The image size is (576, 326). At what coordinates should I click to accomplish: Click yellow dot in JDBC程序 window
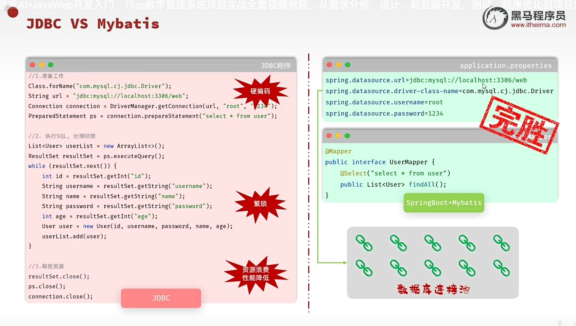click(41, 65)
